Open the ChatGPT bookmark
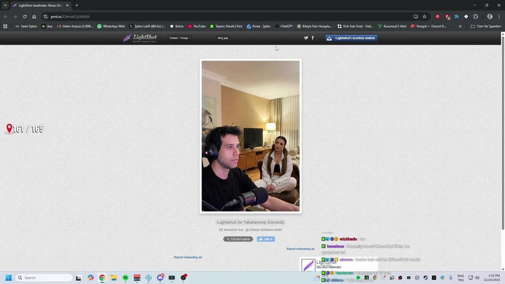Image resolution: width=505 pixels, height=284 pixels. point(284,26)
